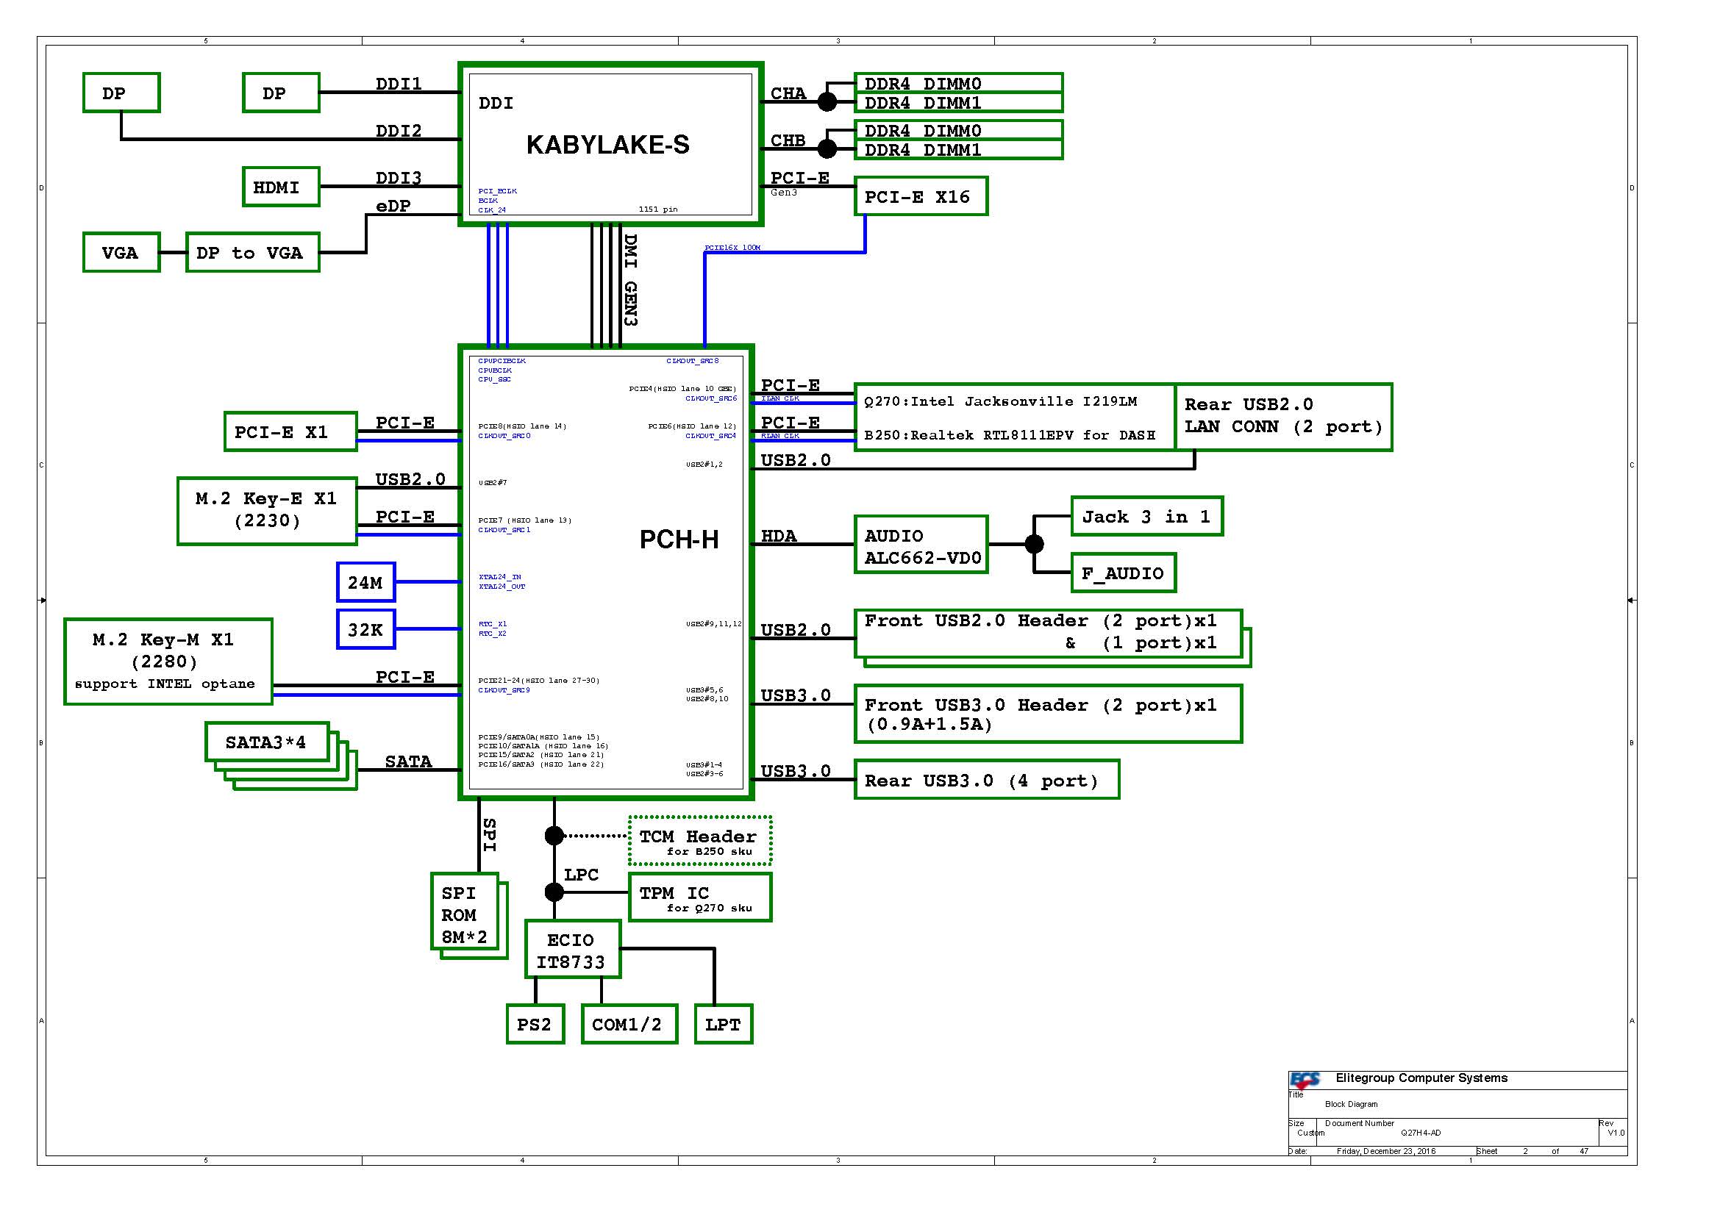Click the eDP signal label
This screenshot has width=1720, height=1215.
click(393, 206)
